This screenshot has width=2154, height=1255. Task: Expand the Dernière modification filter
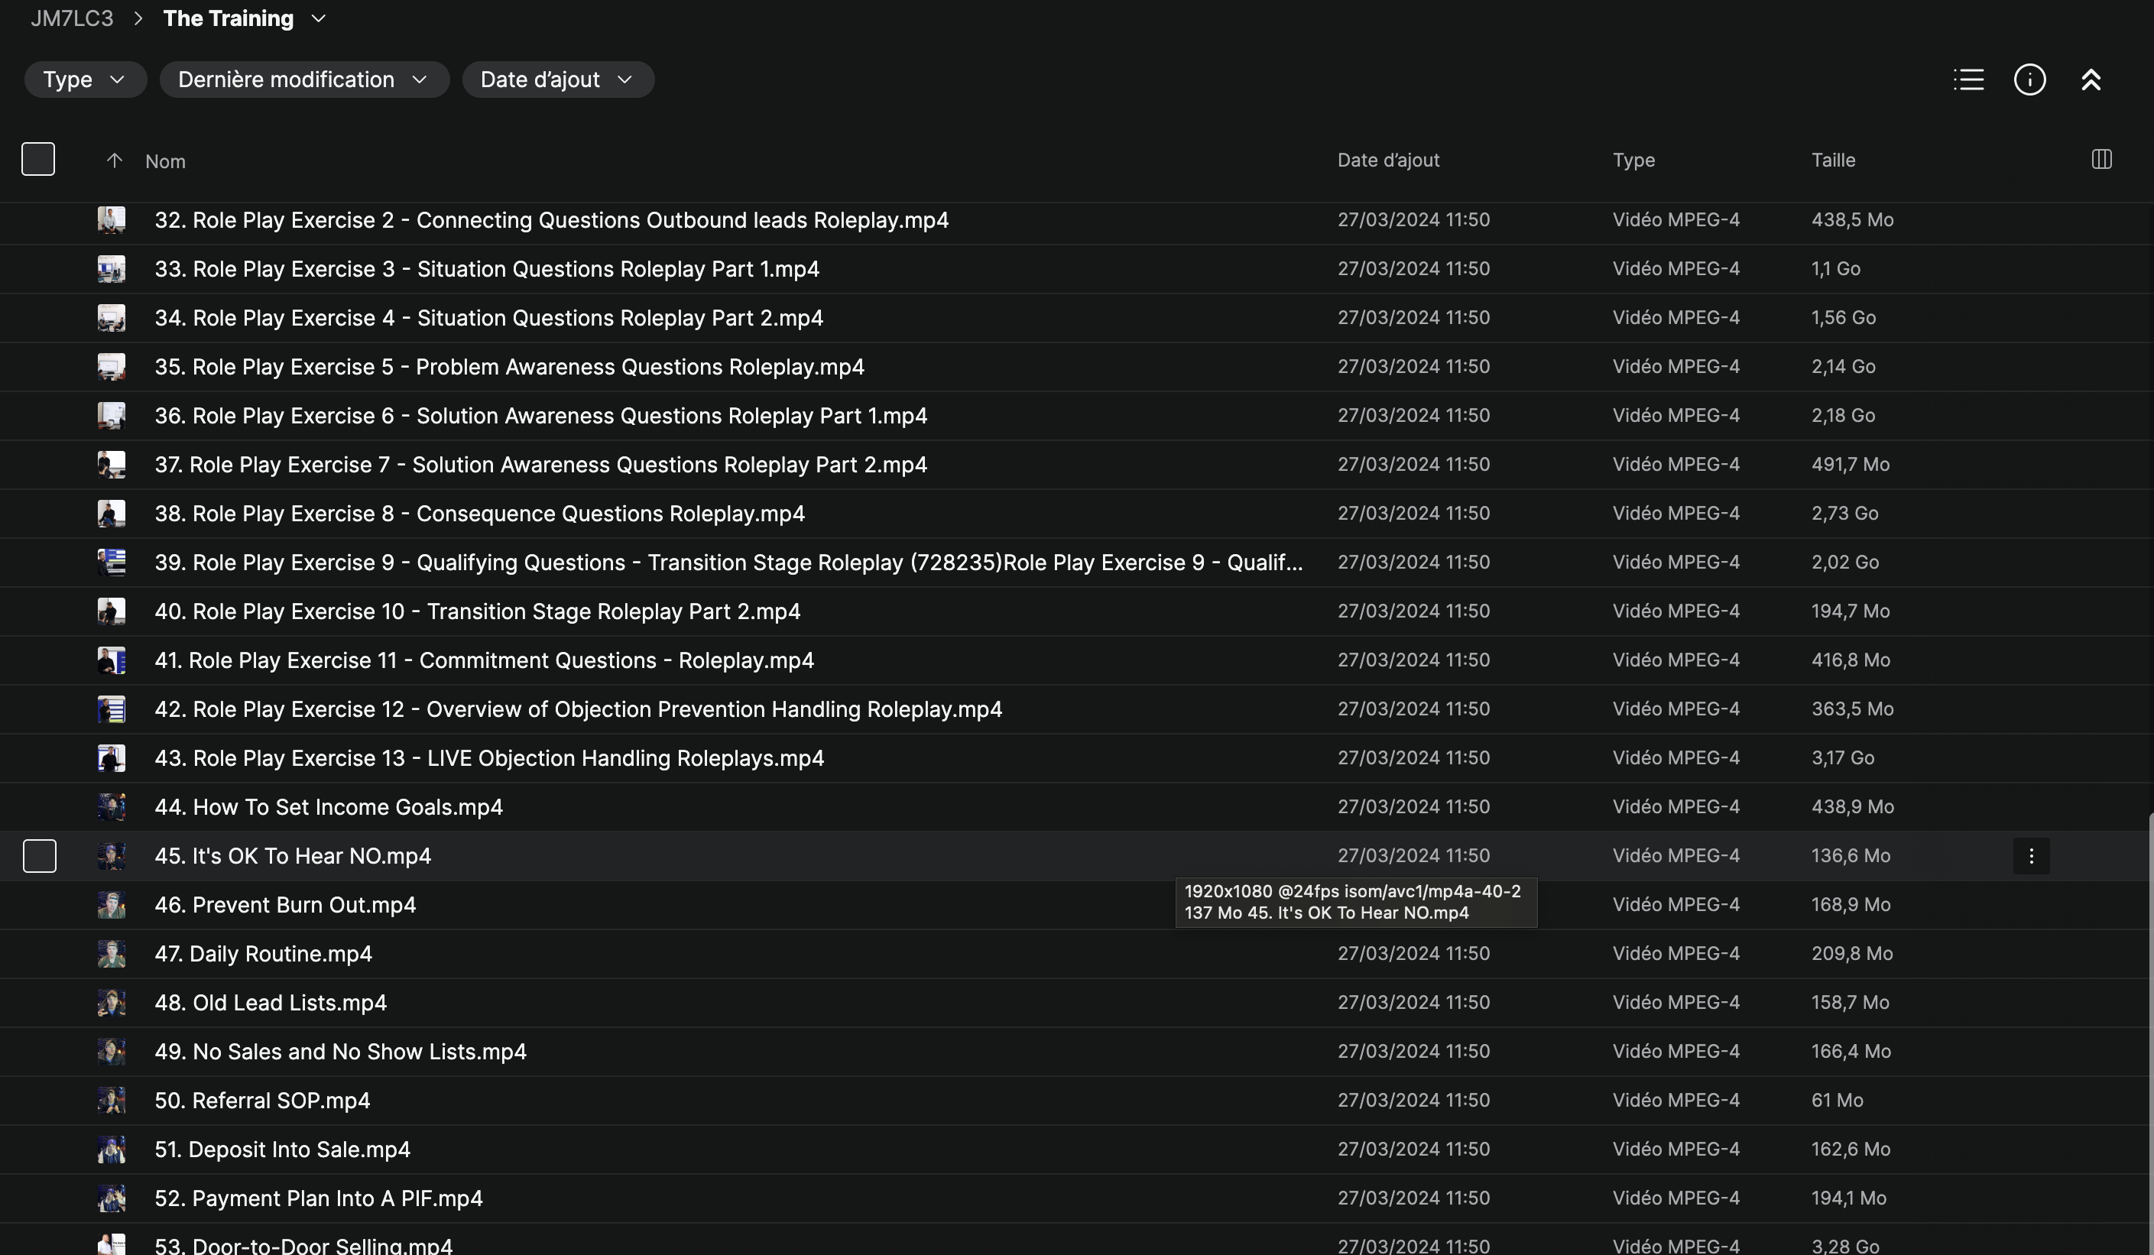(303, 79)
